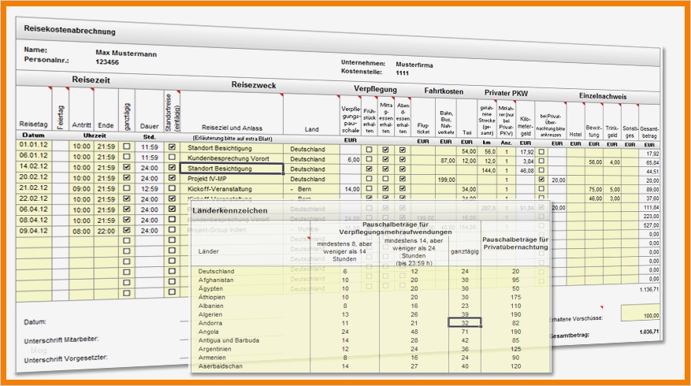Select outlined Standort Besichtigung cell in row 14.02.12

click(232, 169)
